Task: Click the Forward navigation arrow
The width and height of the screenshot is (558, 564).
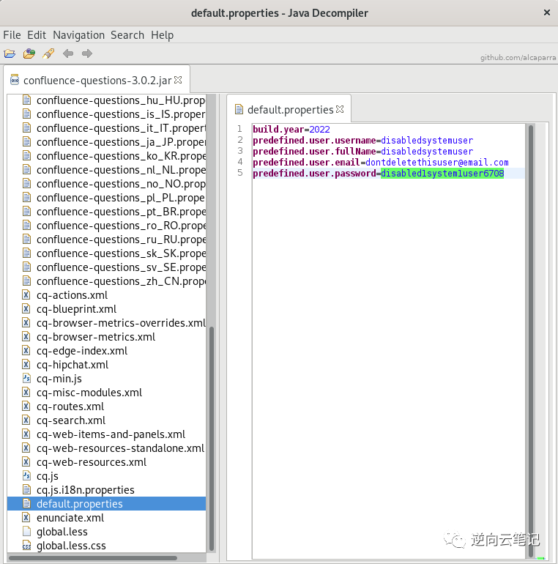Action: [87, 53]
